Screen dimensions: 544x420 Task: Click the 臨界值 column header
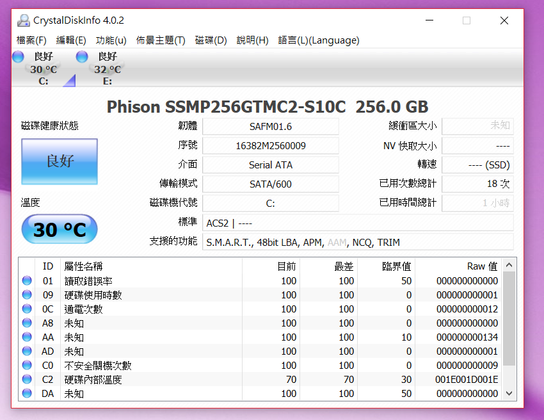point(386,266)
